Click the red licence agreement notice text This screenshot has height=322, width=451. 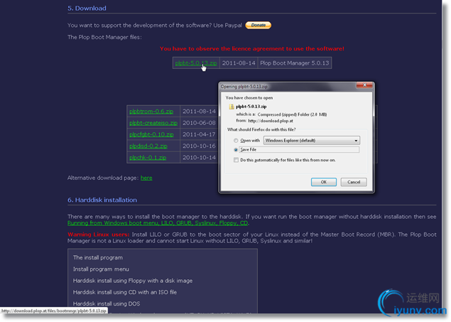[x=252, y=48]
